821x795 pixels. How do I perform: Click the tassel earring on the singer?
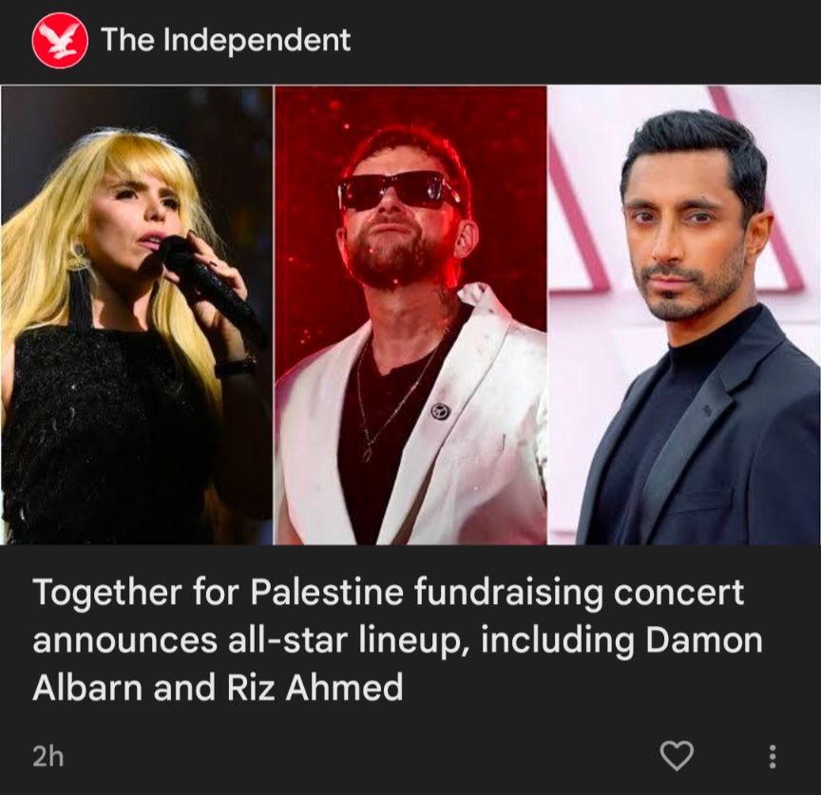point(80,288)
